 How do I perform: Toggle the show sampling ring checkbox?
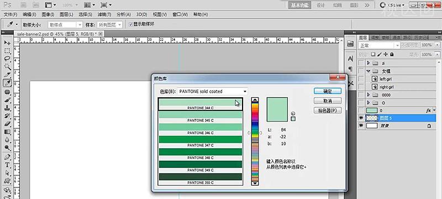tap(130, 24)
